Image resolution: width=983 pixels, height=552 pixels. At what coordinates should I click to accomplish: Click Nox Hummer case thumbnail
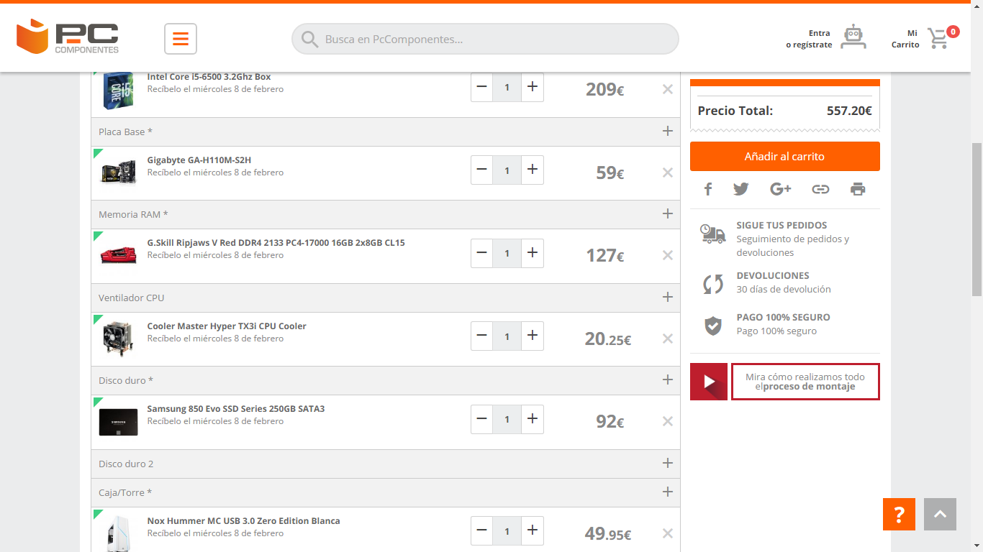click(x=118, y=533)
